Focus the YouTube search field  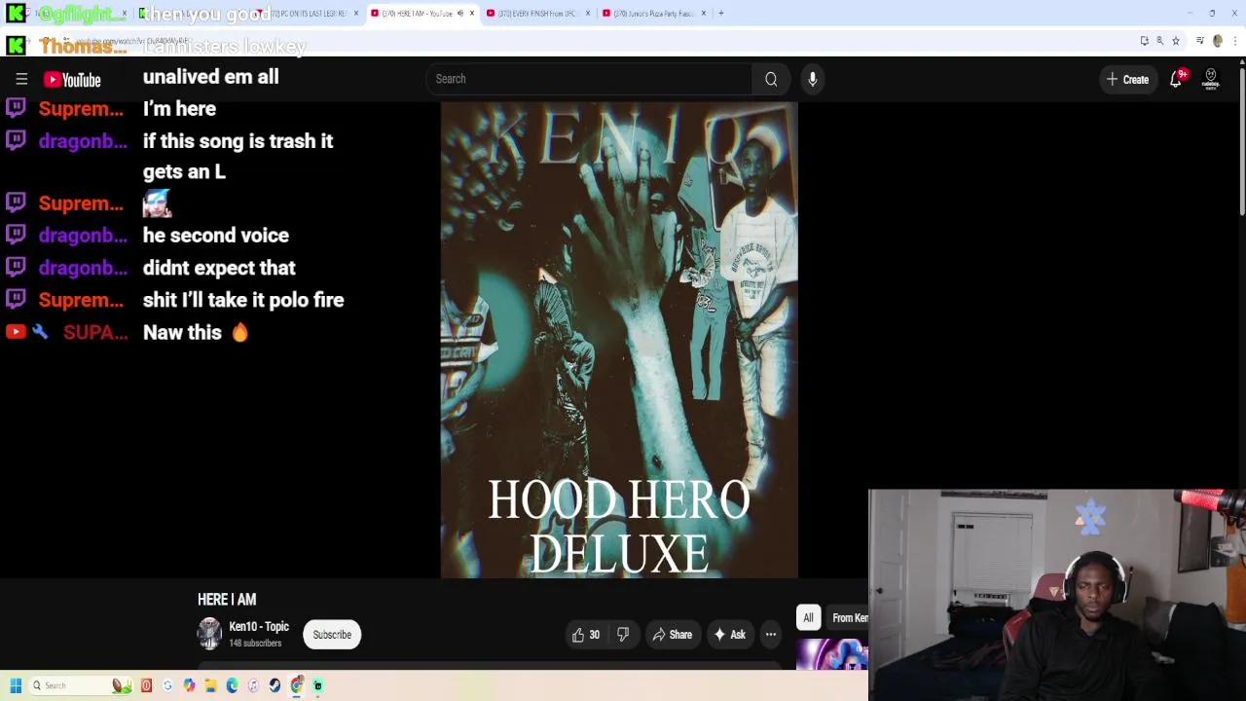(588, 79)
